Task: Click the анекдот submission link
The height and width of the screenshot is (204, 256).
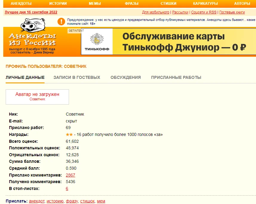Action: [37, 201]
